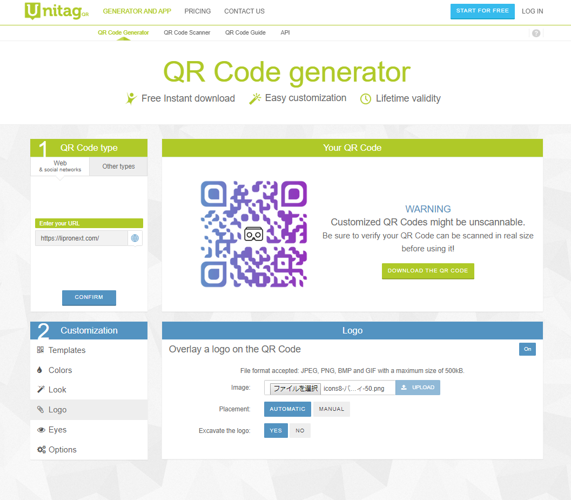Viewport: 571px width, 500px height.
Task: Click the generated QR code image
Action: click(x=254, y=234)
